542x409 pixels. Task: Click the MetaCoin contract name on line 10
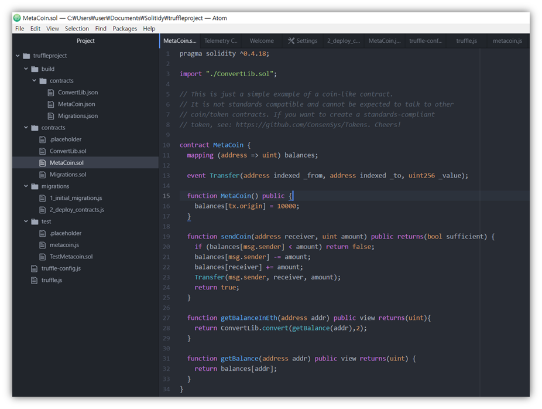[228, 145]
